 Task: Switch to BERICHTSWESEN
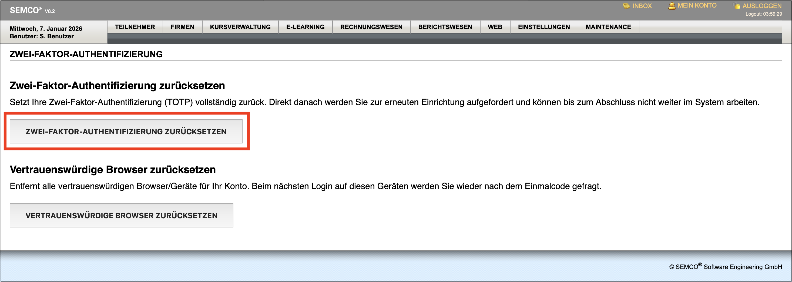445,27
